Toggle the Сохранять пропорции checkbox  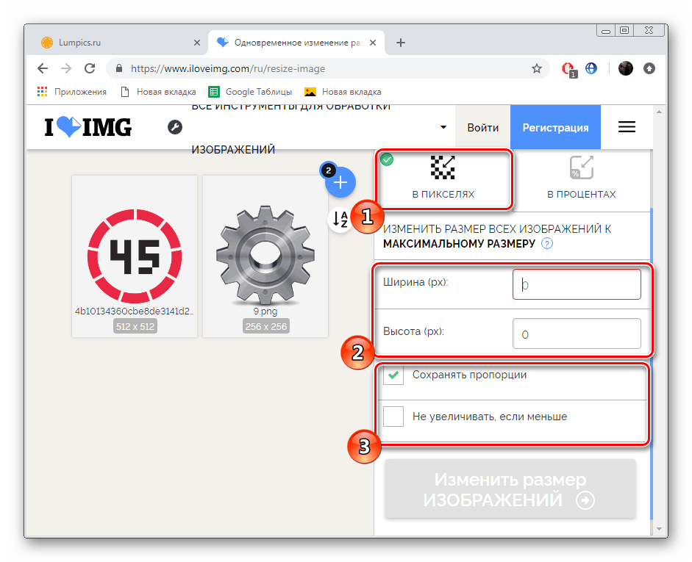393,375
